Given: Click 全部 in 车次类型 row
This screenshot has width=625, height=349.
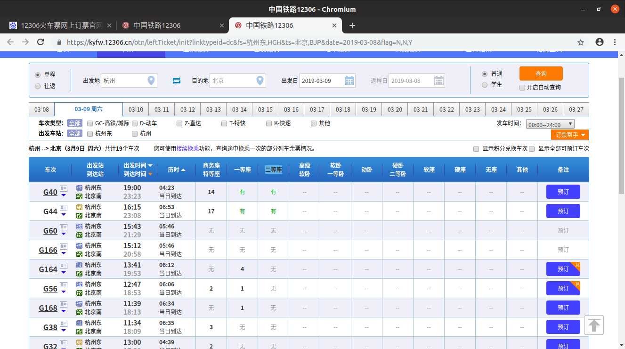Looking at the screenshot, I should coord(74,123).
